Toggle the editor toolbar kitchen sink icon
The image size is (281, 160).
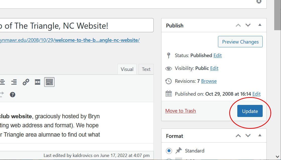pyautogui.click(x=49, y=82)
